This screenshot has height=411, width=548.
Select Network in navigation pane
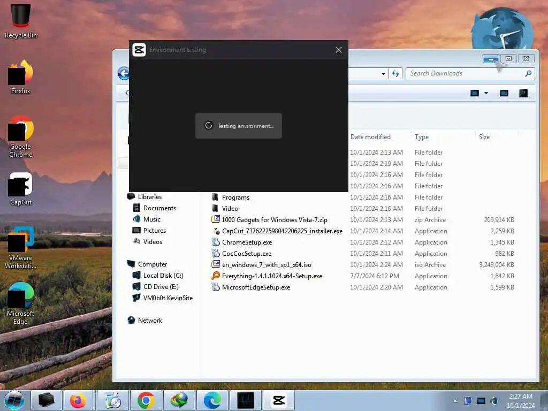click(144, 320)
